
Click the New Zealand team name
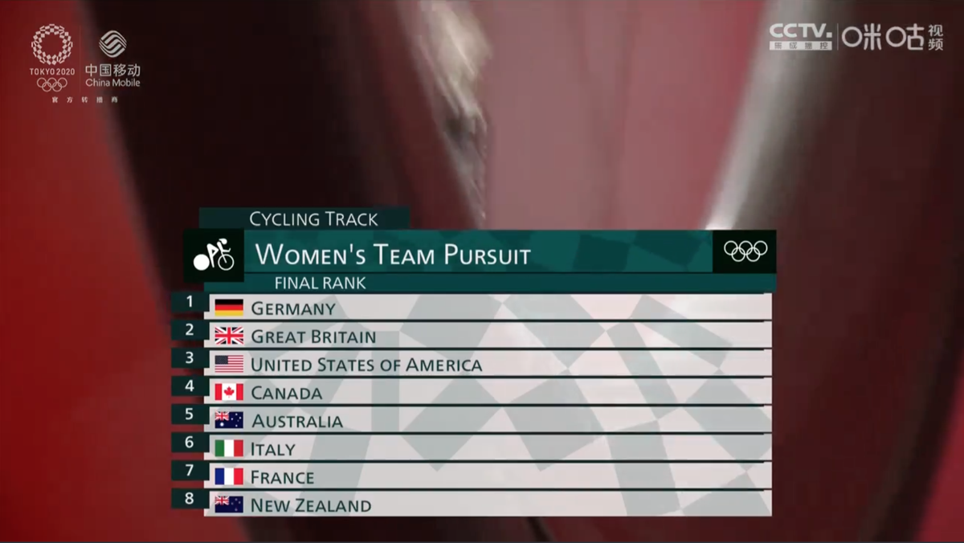(311, 505)
